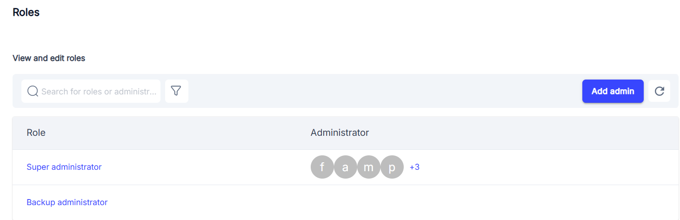Open the Super administrator role
The height and width of the screenshot is (220, 680).
click(x=64, y=167)
